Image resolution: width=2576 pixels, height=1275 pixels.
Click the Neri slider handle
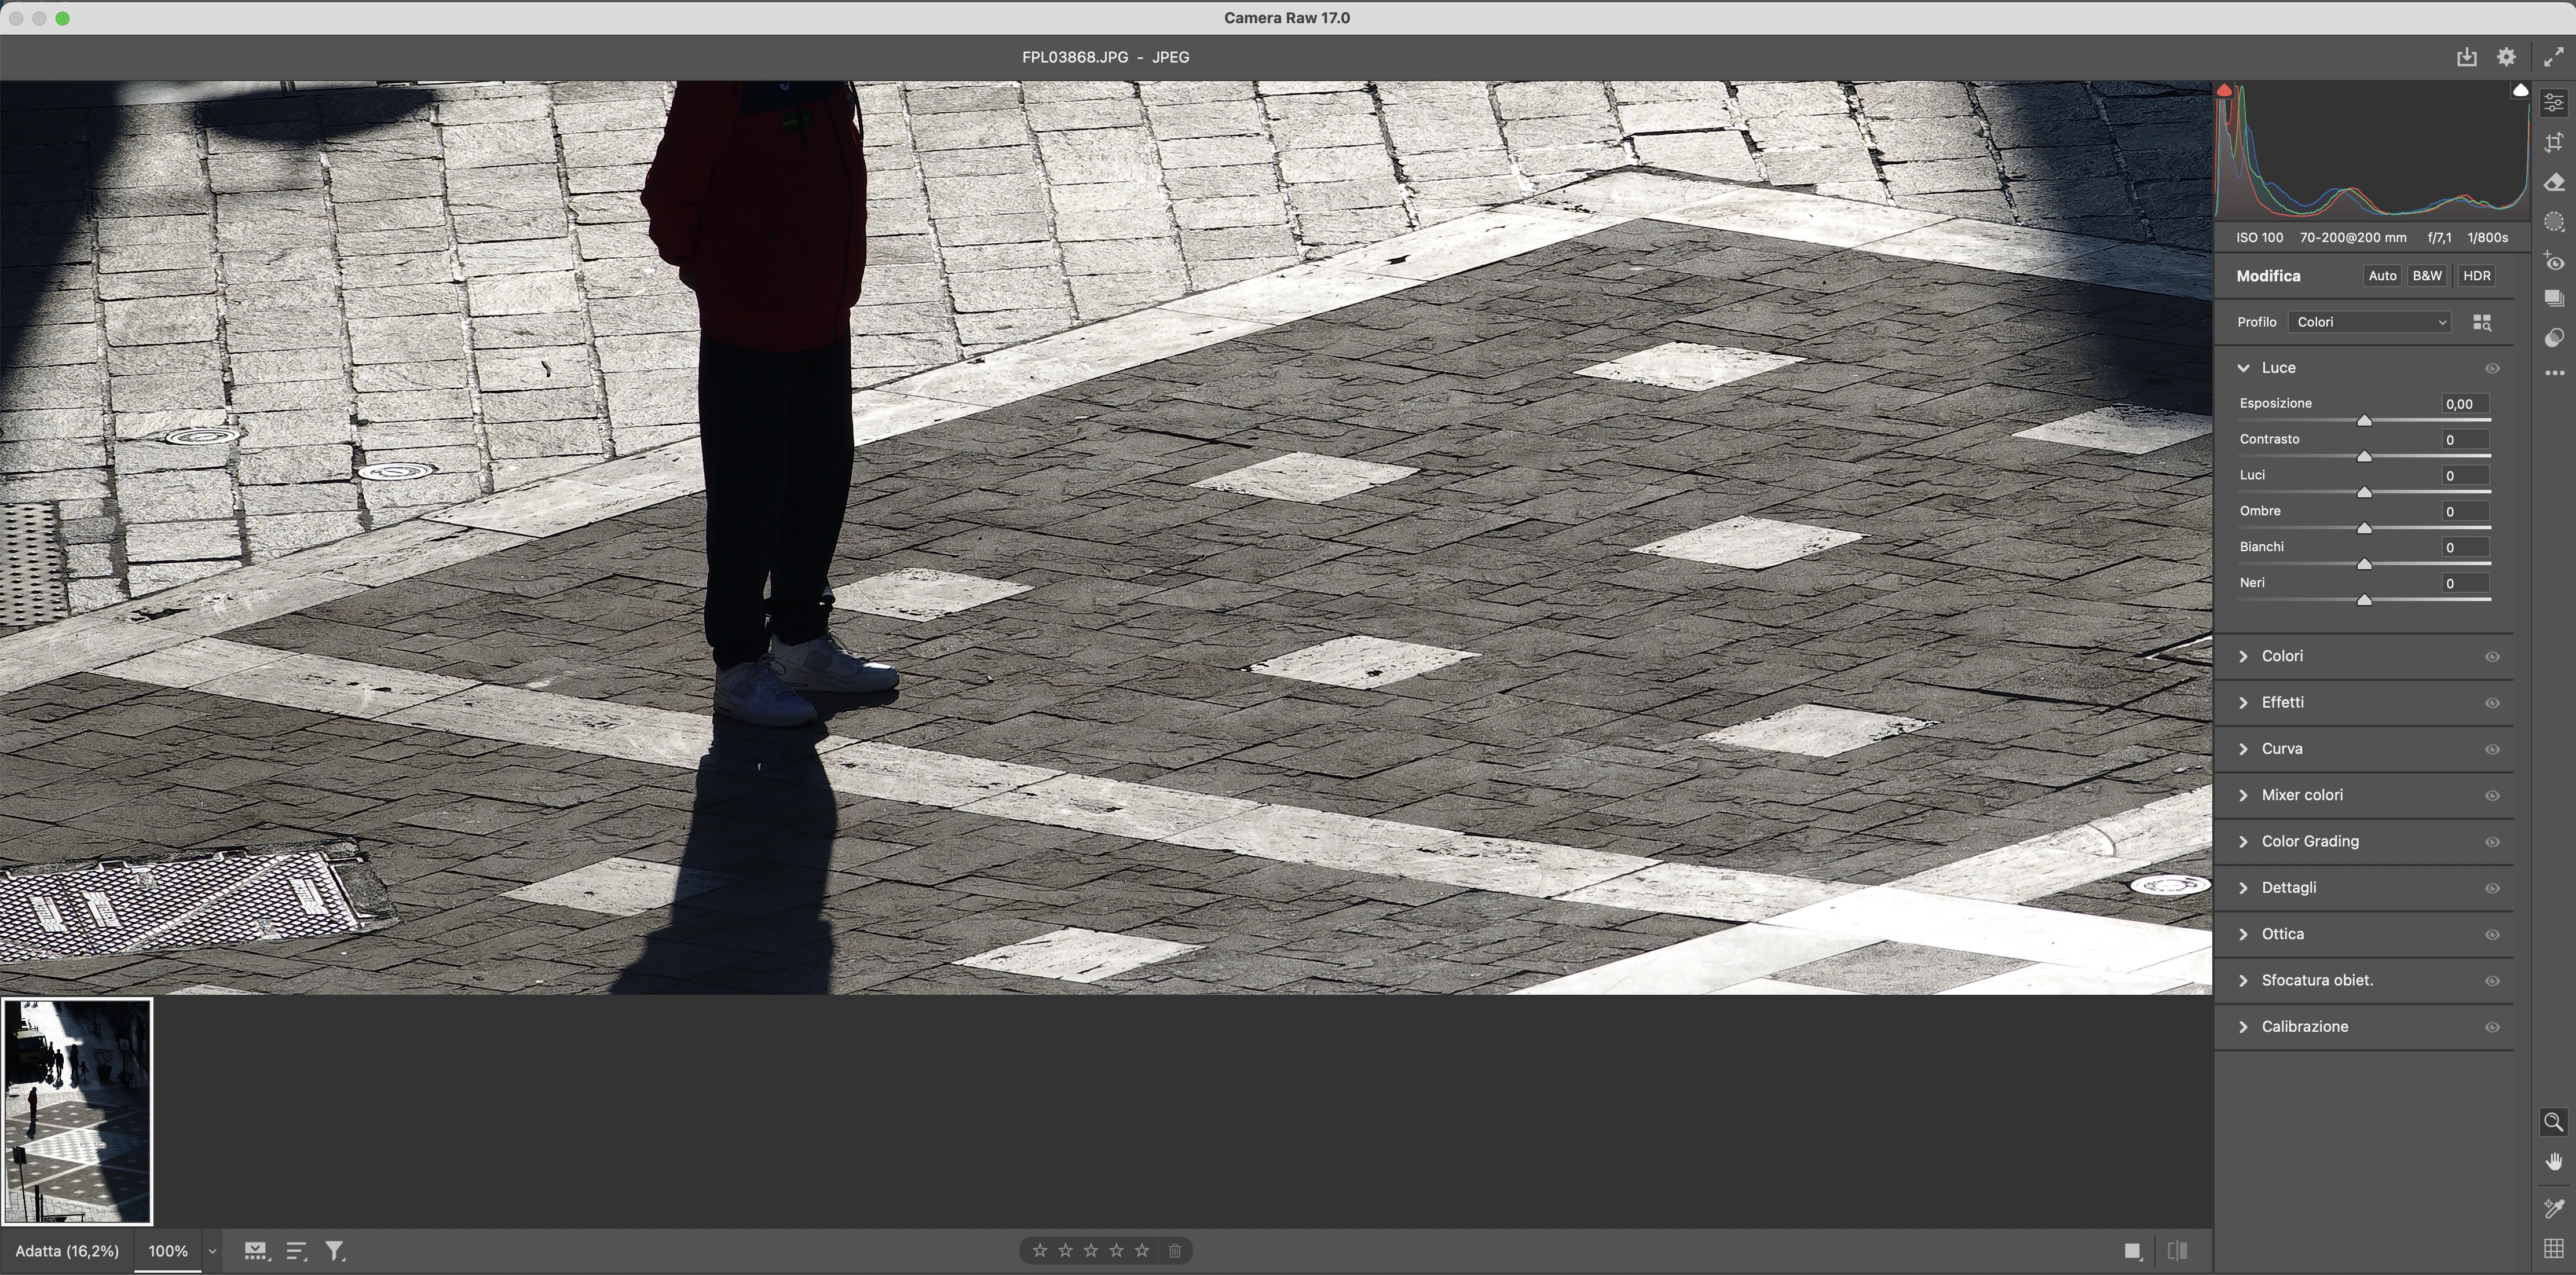[x=2364, y=600]
